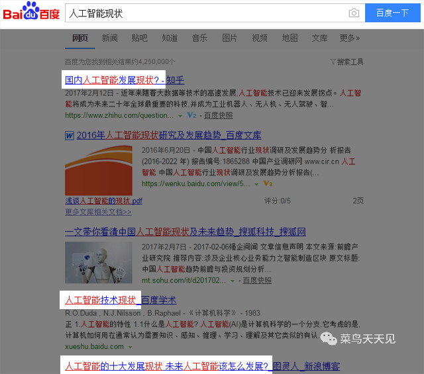
Task: Open 浅谈人工智能的现状.pdf link
Action: click(x=103, y=201)
